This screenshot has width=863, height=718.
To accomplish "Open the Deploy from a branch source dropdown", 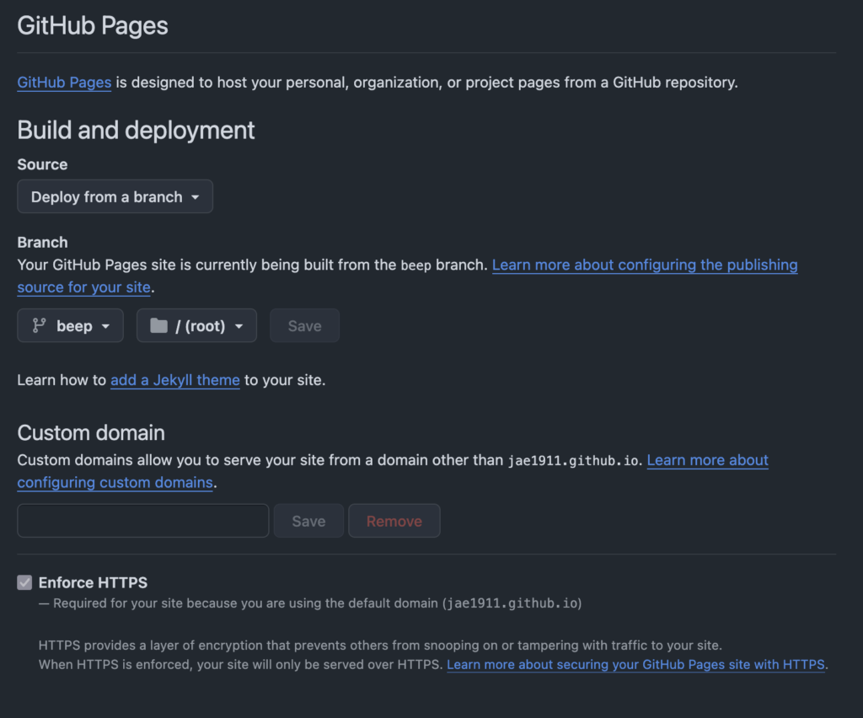I will (115, 196).
